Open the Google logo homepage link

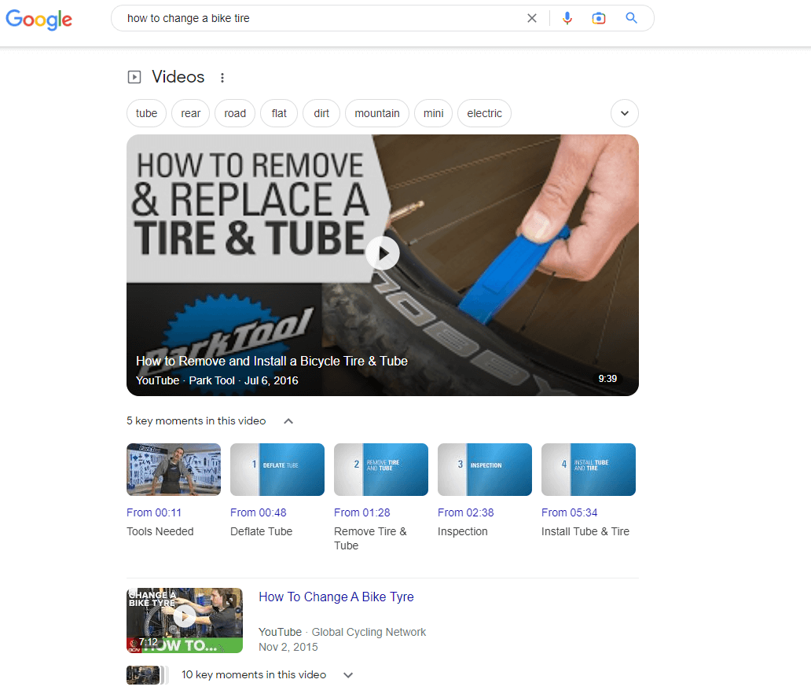point(39,19)
